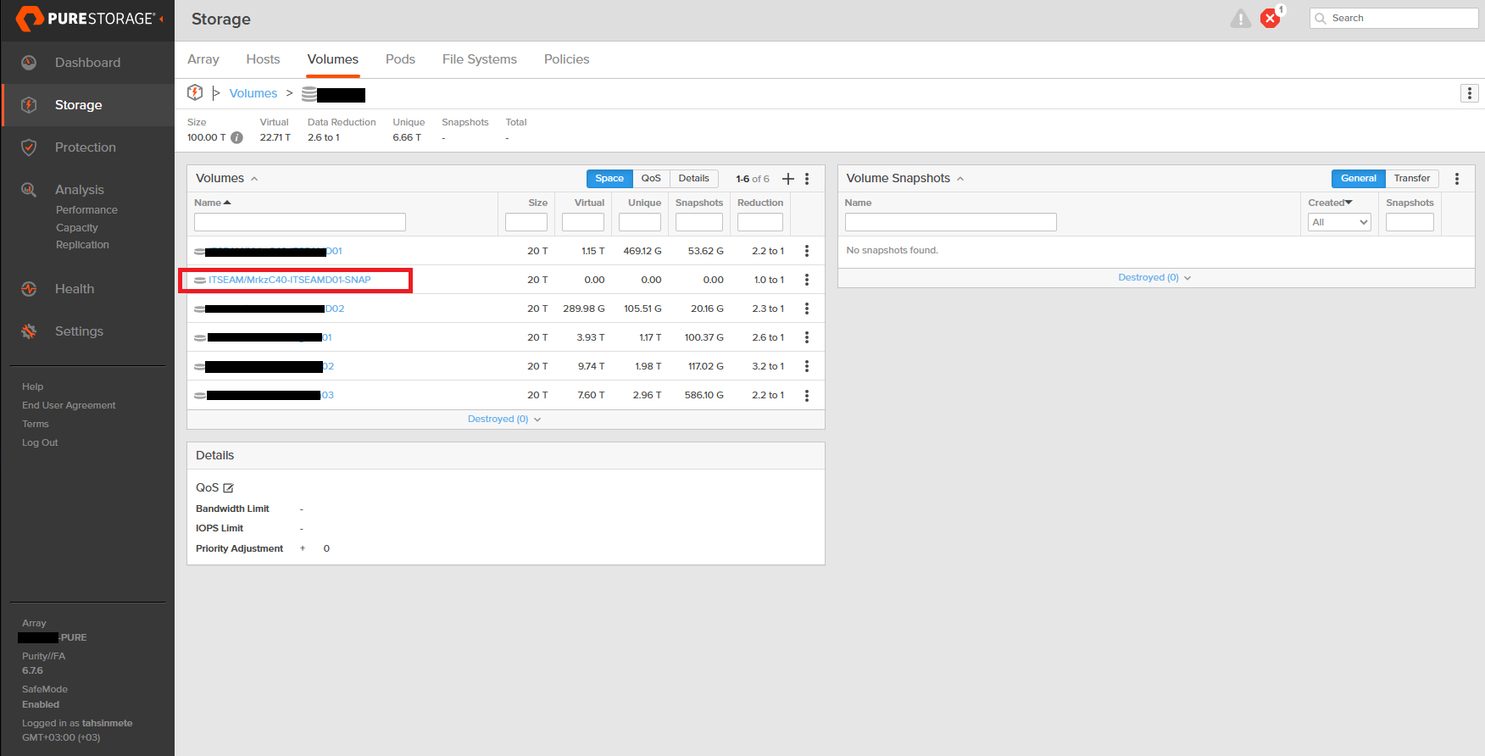
Task: Open Volumes panel kebab menu
Action: click(x=807, y=179)
